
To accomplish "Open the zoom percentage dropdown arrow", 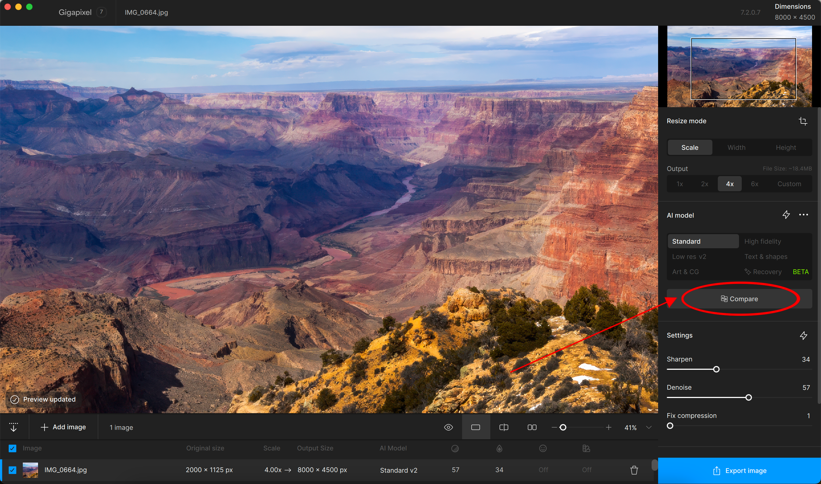I will [x=649, y=427].
